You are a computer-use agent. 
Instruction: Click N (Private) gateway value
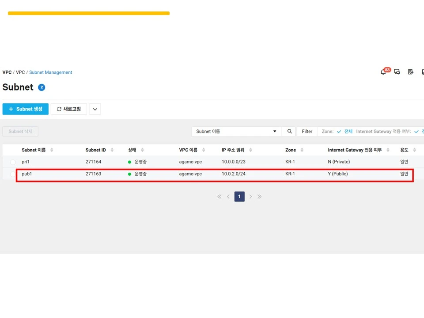339,162
